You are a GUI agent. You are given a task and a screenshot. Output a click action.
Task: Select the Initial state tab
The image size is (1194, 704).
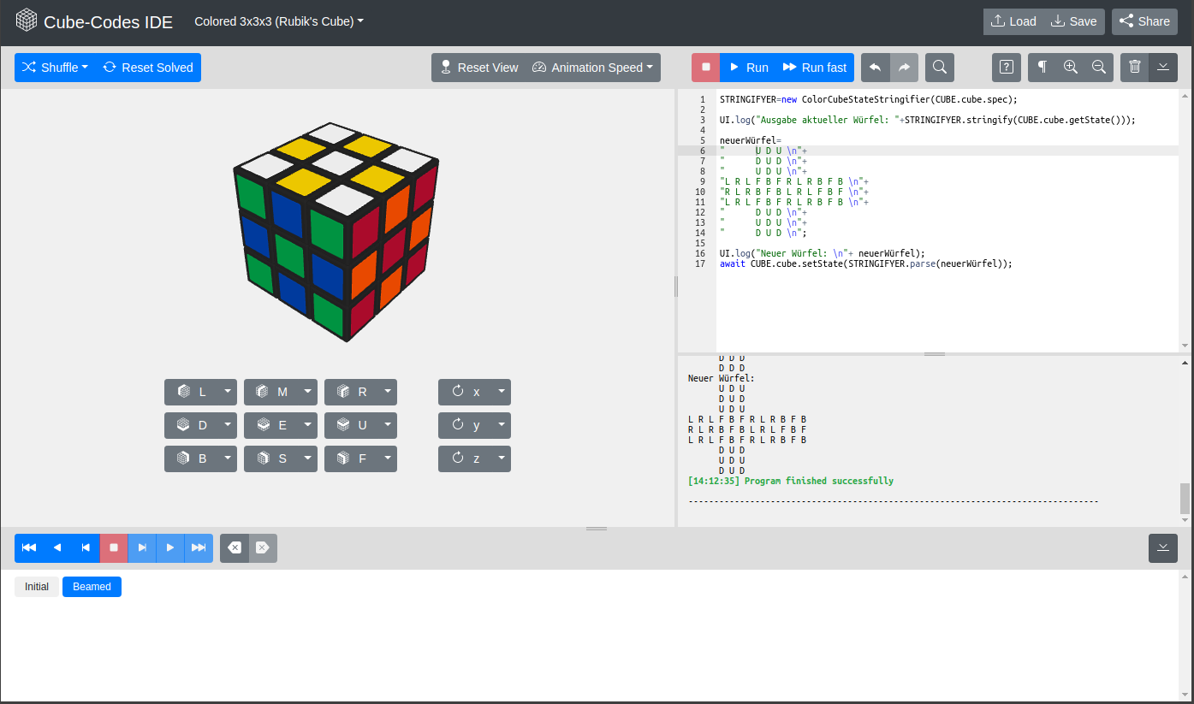pyautogui.click(x=36, y=587)
